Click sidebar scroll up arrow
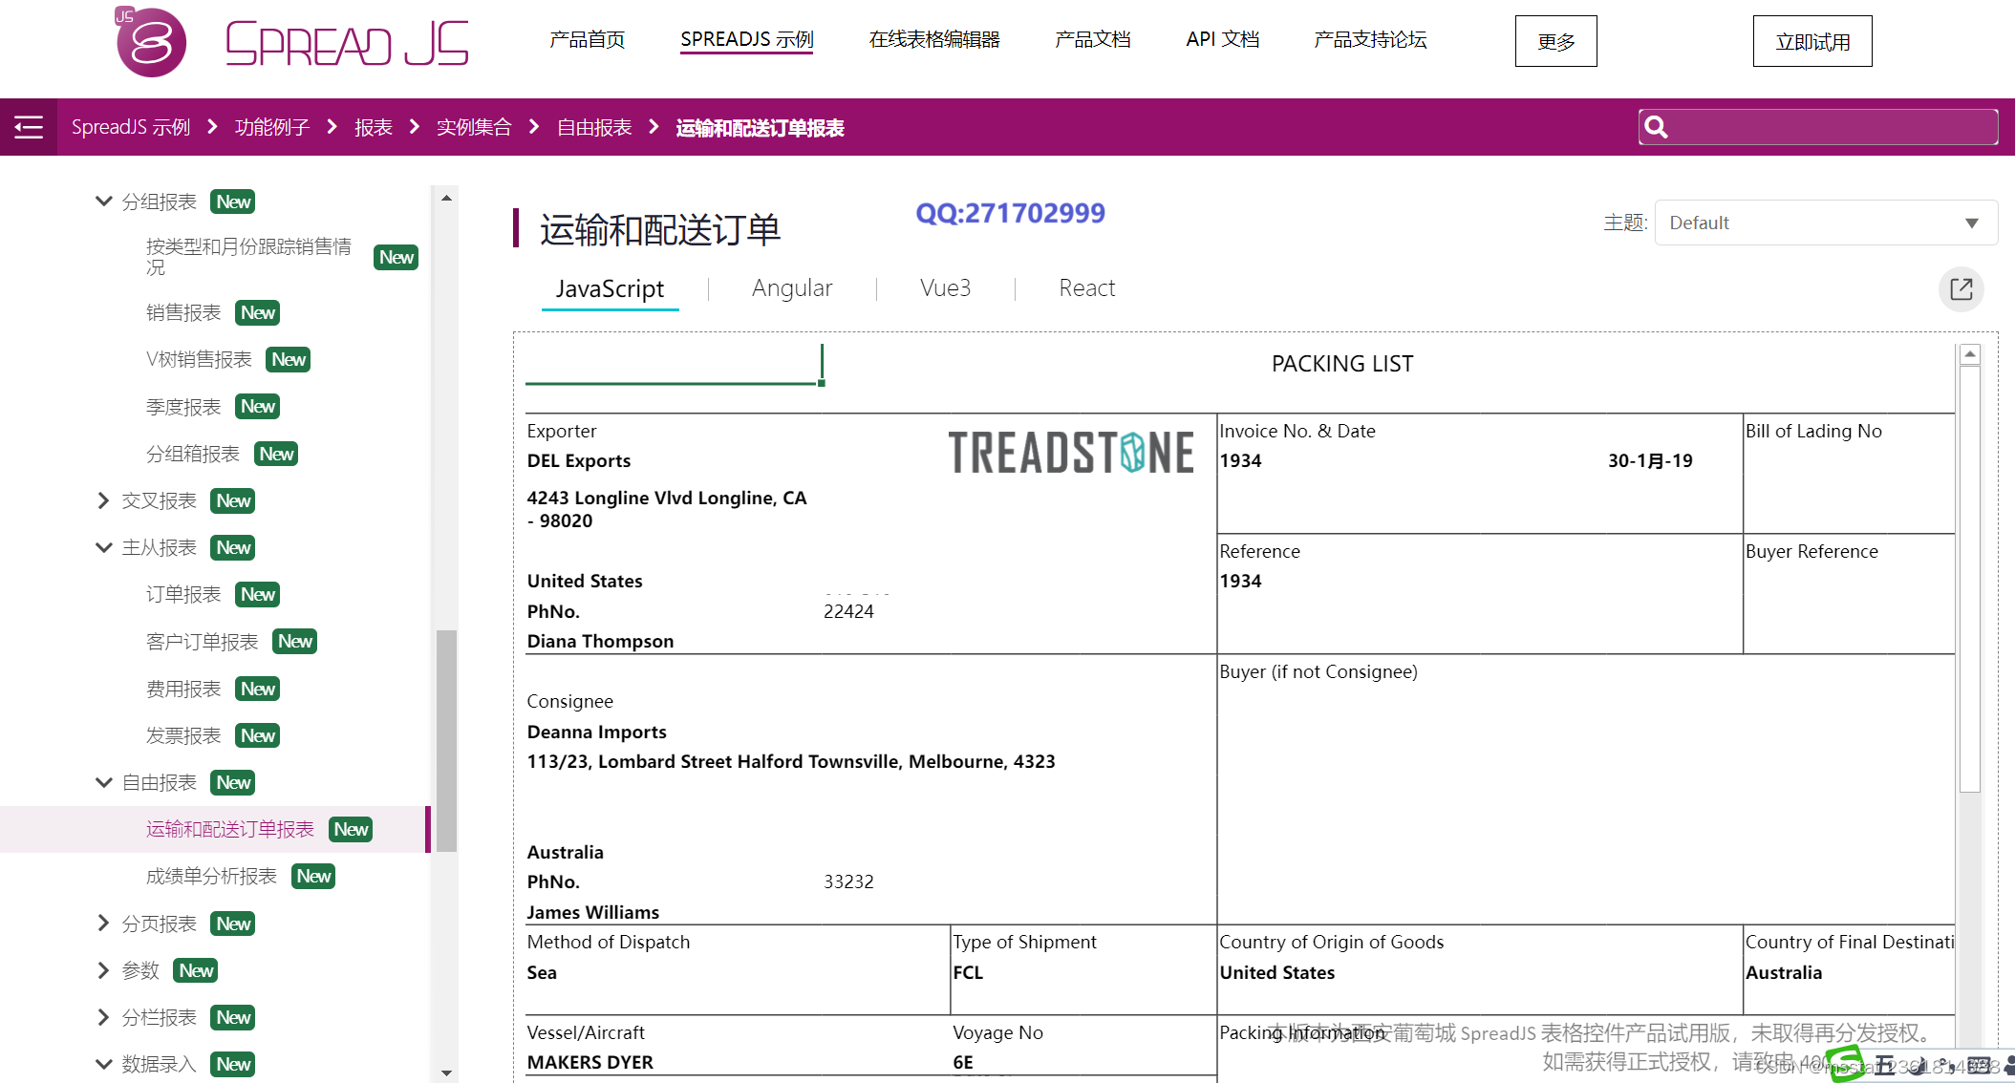Image resolution: width=2015 pixels, height=1083 pixels. point(446,199)
